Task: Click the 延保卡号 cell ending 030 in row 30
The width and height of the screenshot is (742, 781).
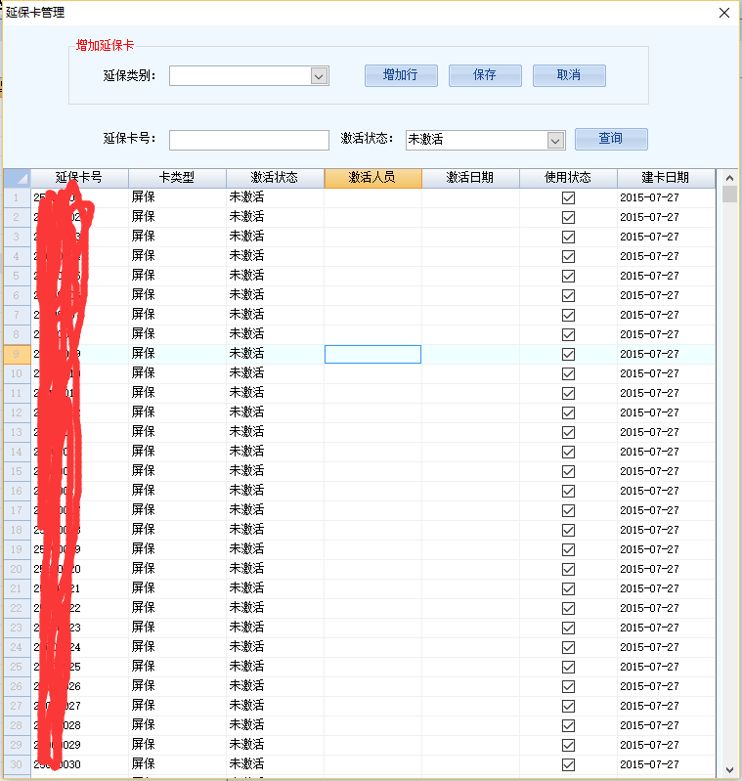Action: [x=80, y=764]
